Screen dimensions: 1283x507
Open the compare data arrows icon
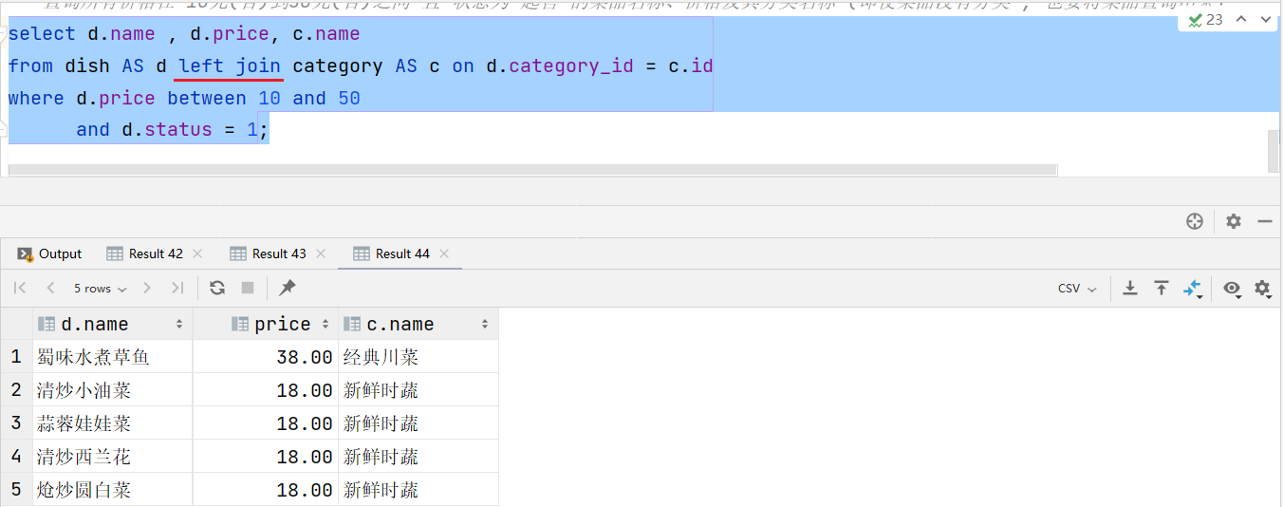coord(1193,288)
